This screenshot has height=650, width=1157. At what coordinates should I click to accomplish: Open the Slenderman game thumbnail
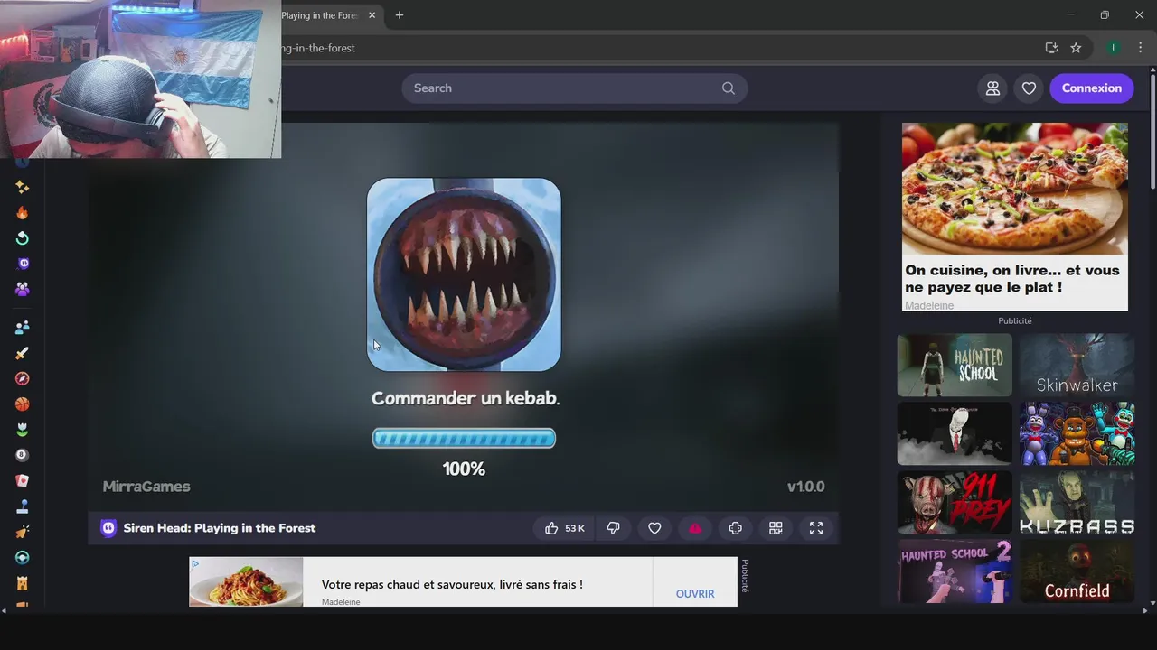(x=955, y=433)
